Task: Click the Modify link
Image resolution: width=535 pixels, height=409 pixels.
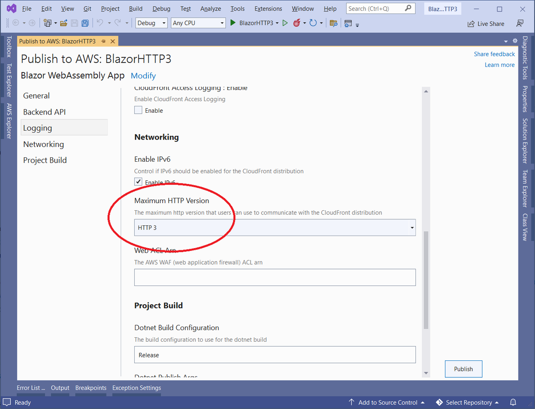Action: coord(143,76)
